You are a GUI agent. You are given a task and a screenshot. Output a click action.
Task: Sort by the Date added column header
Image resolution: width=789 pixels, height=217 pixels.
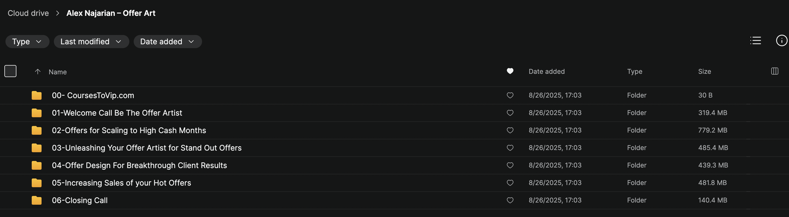point(547,72)
